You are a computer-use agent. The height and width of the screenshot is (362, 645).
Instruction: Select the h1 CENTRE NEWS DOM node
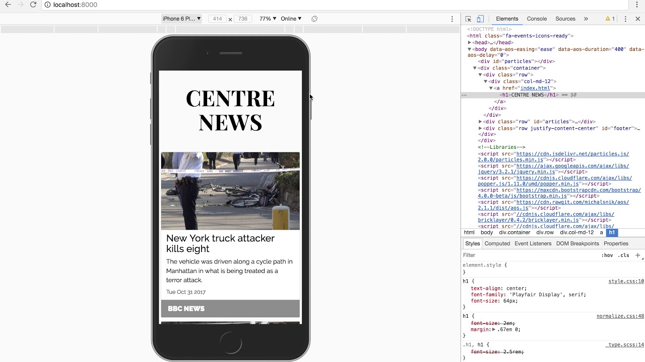[529, 95]
